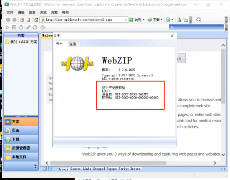Open the 浏览 menu
Screen dimensions: 230x180
tap(43, 13)
